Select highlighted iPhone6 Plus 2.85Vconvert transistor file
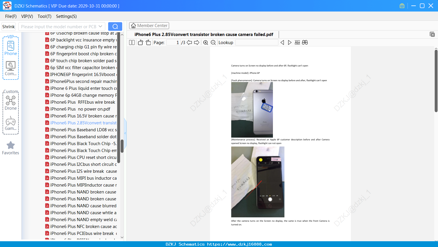This screenshot has width=438, height=247. coord(81,123)
